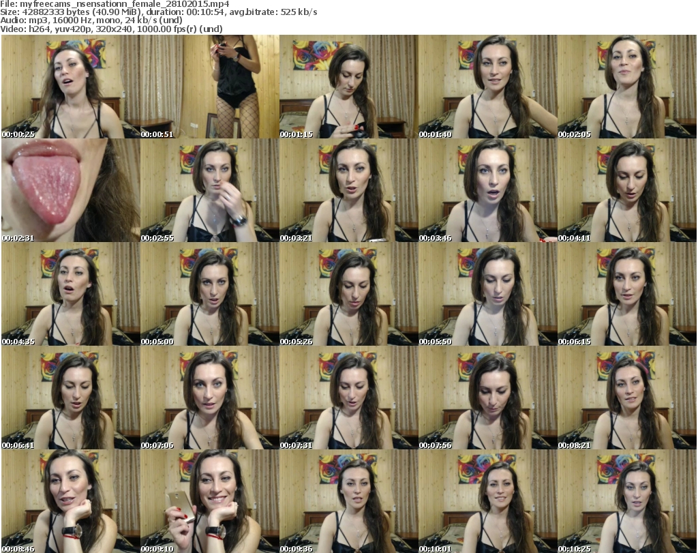Select the thumbnail timestamped 00:08:21

point(626,398)
